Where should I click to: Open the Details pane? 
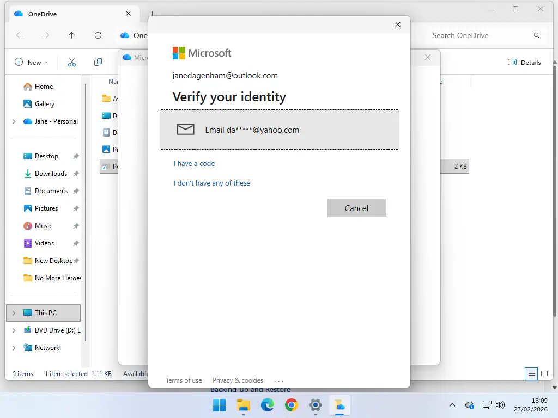524,62
